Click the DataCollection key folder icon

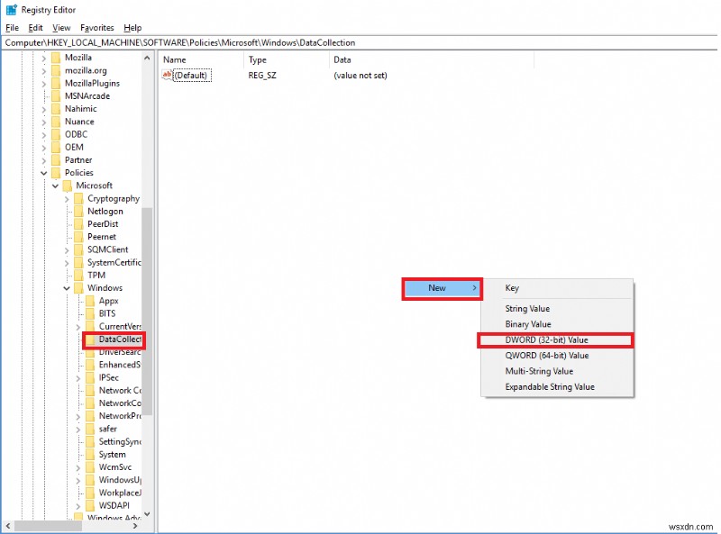click(x=88, y=339)
